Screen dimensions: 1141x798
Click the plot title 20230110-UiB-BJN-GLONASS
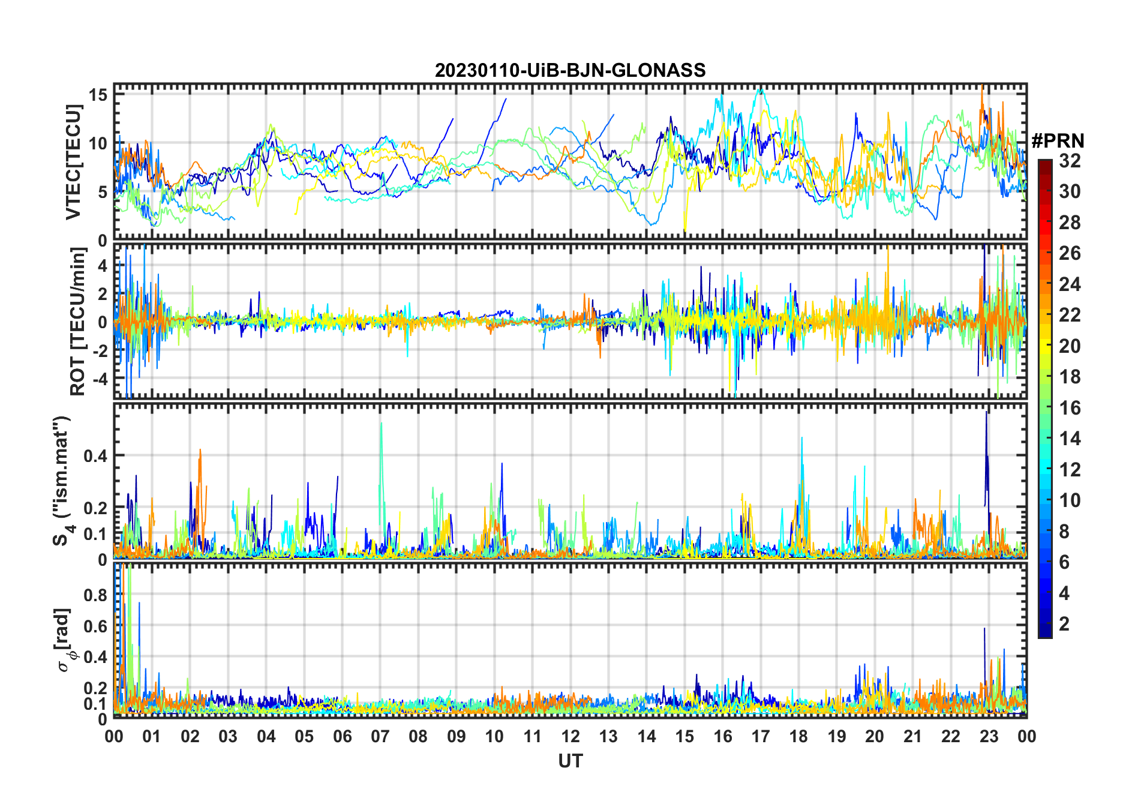570,70
